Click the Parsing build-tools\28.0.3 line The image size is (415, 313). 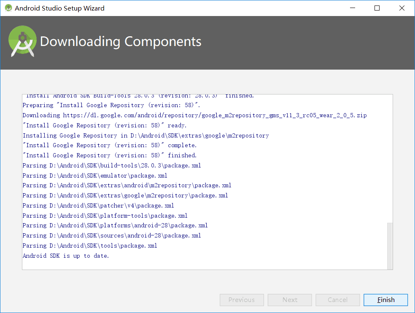click(112, 165)
